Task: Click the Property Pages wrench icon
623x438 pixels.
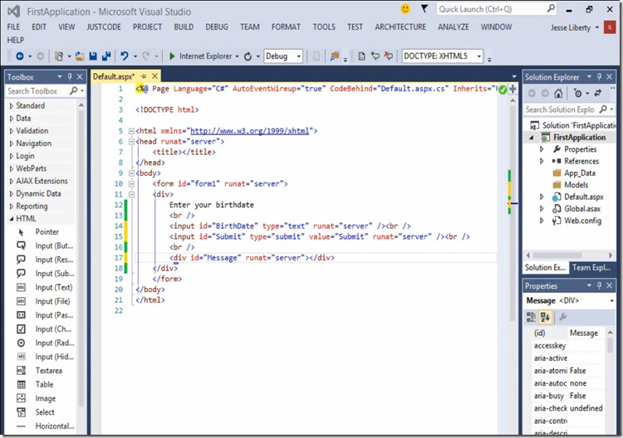Action: pyautogui.click(x=562, y=317)
